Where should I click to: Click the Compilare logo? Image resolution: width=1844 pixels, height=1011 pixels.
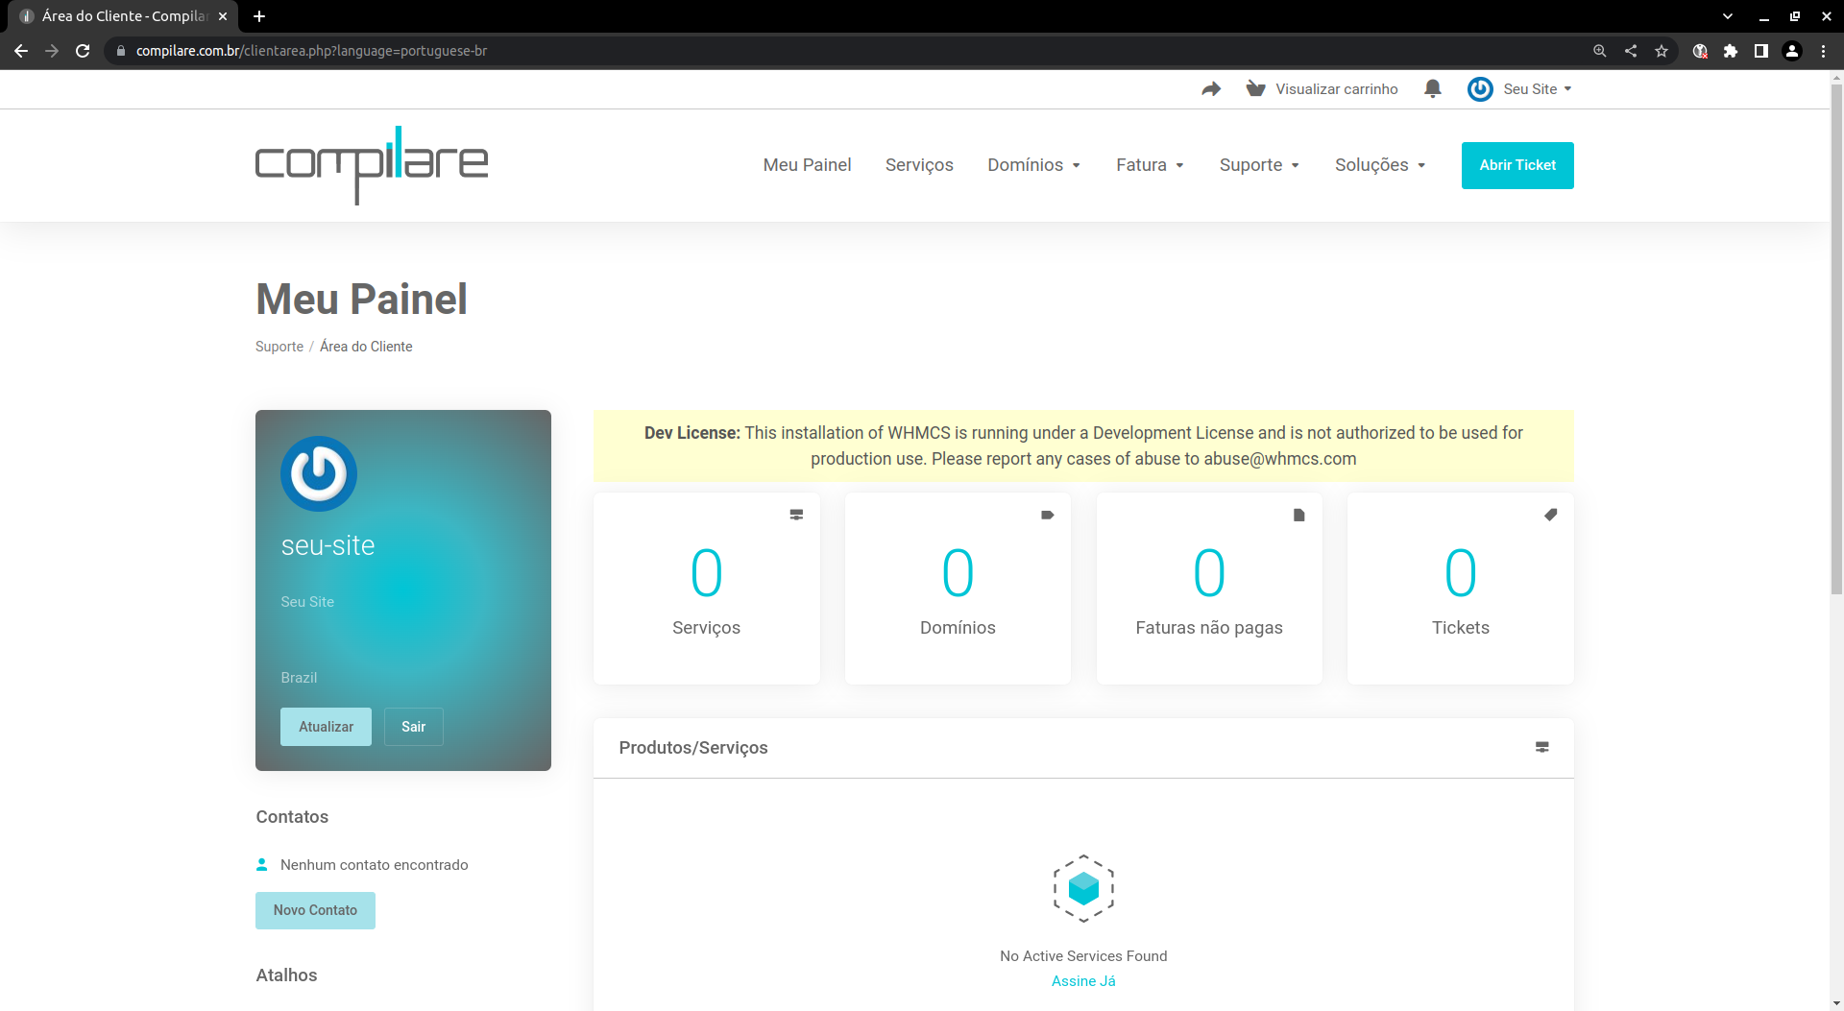click(x=372, y=165)
